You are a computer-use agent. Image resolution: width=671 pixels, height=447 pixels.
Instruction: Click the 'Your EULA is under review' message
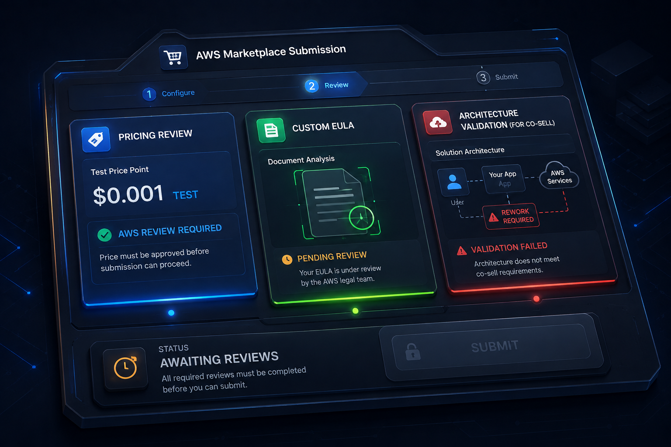pos(340,275)
